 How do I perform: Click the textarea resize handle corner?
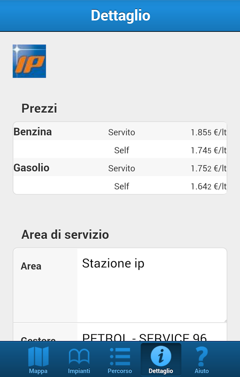click(x=225, y=320)
